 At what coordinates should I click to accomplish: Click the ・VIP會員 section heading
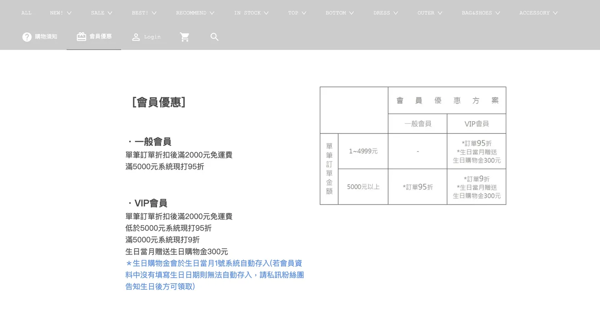pos(146,203)
